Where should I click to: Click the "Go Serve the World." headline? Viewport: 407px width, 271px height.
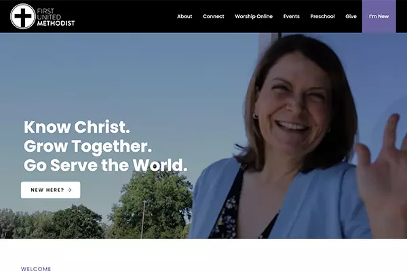[x=105, y=165]
